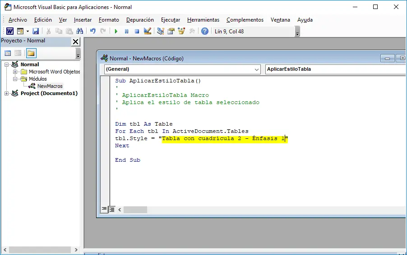Open the Project Explorer toolbar icon
The width and height of the screenshot is (407, 255).
pyautogui.click(x=161, y=32)
